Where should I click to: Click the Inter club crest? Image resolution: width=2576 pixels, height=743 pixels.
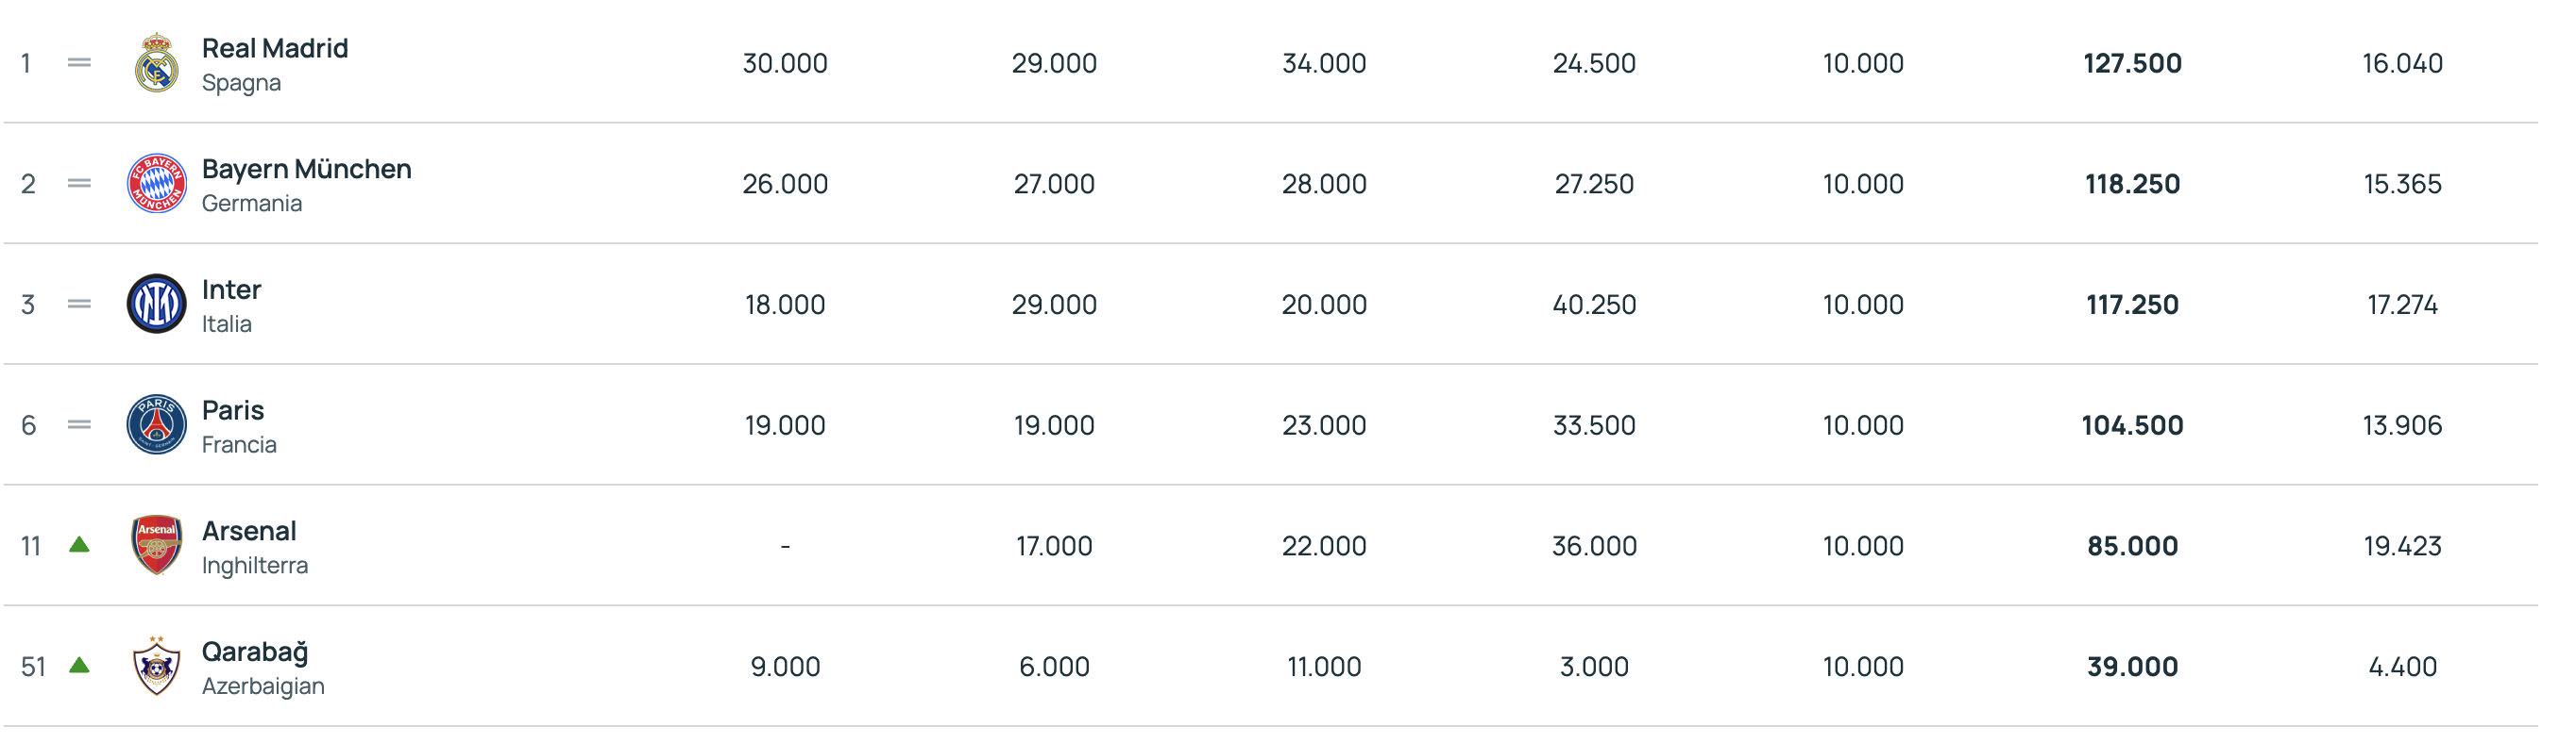coord(157,304)
